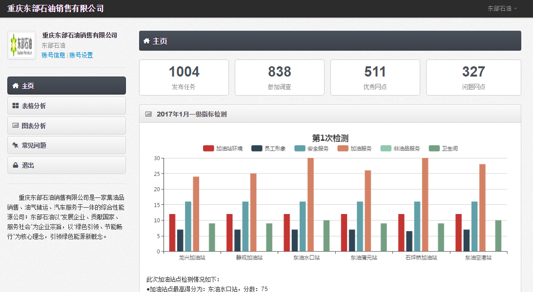Click the grid icon beside 表格分析
This screenshot has width=533, height=292.
point(15,106)
